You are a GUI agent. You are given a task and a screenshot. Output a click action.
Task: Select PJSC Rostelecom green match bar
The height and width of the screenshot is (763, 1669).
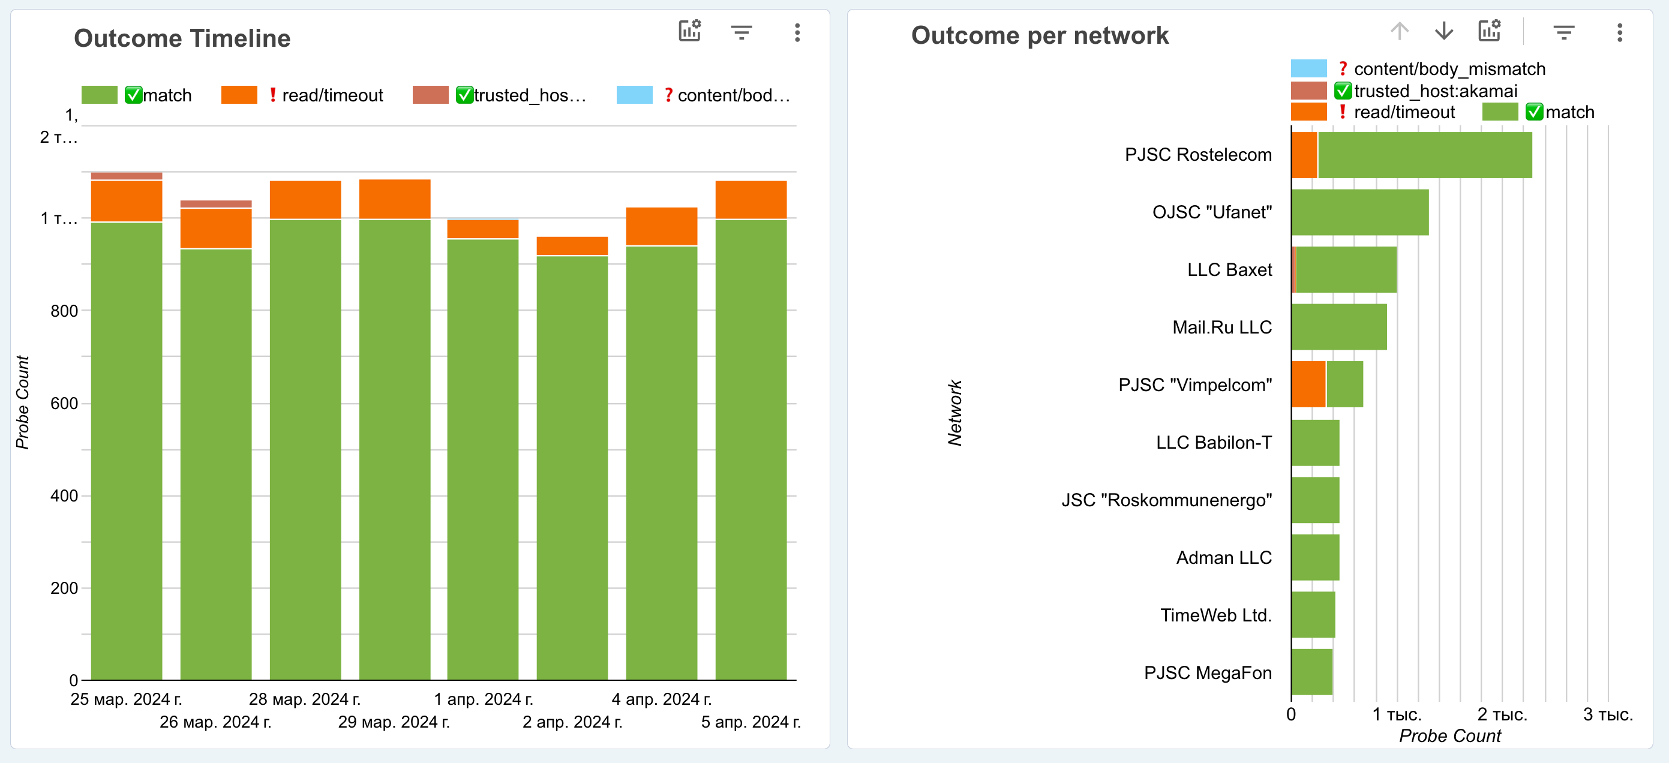[x=1424, y=155]
